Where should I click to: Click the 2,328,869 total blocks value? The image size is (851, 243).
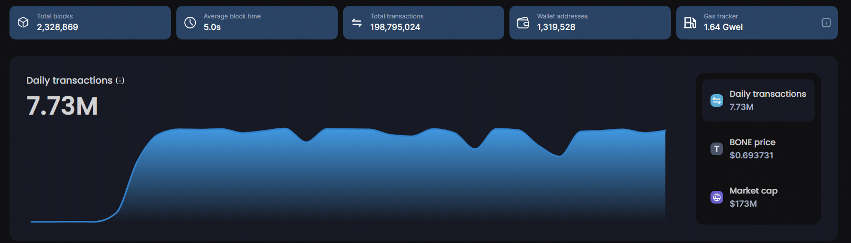click(x=57, y=27)
